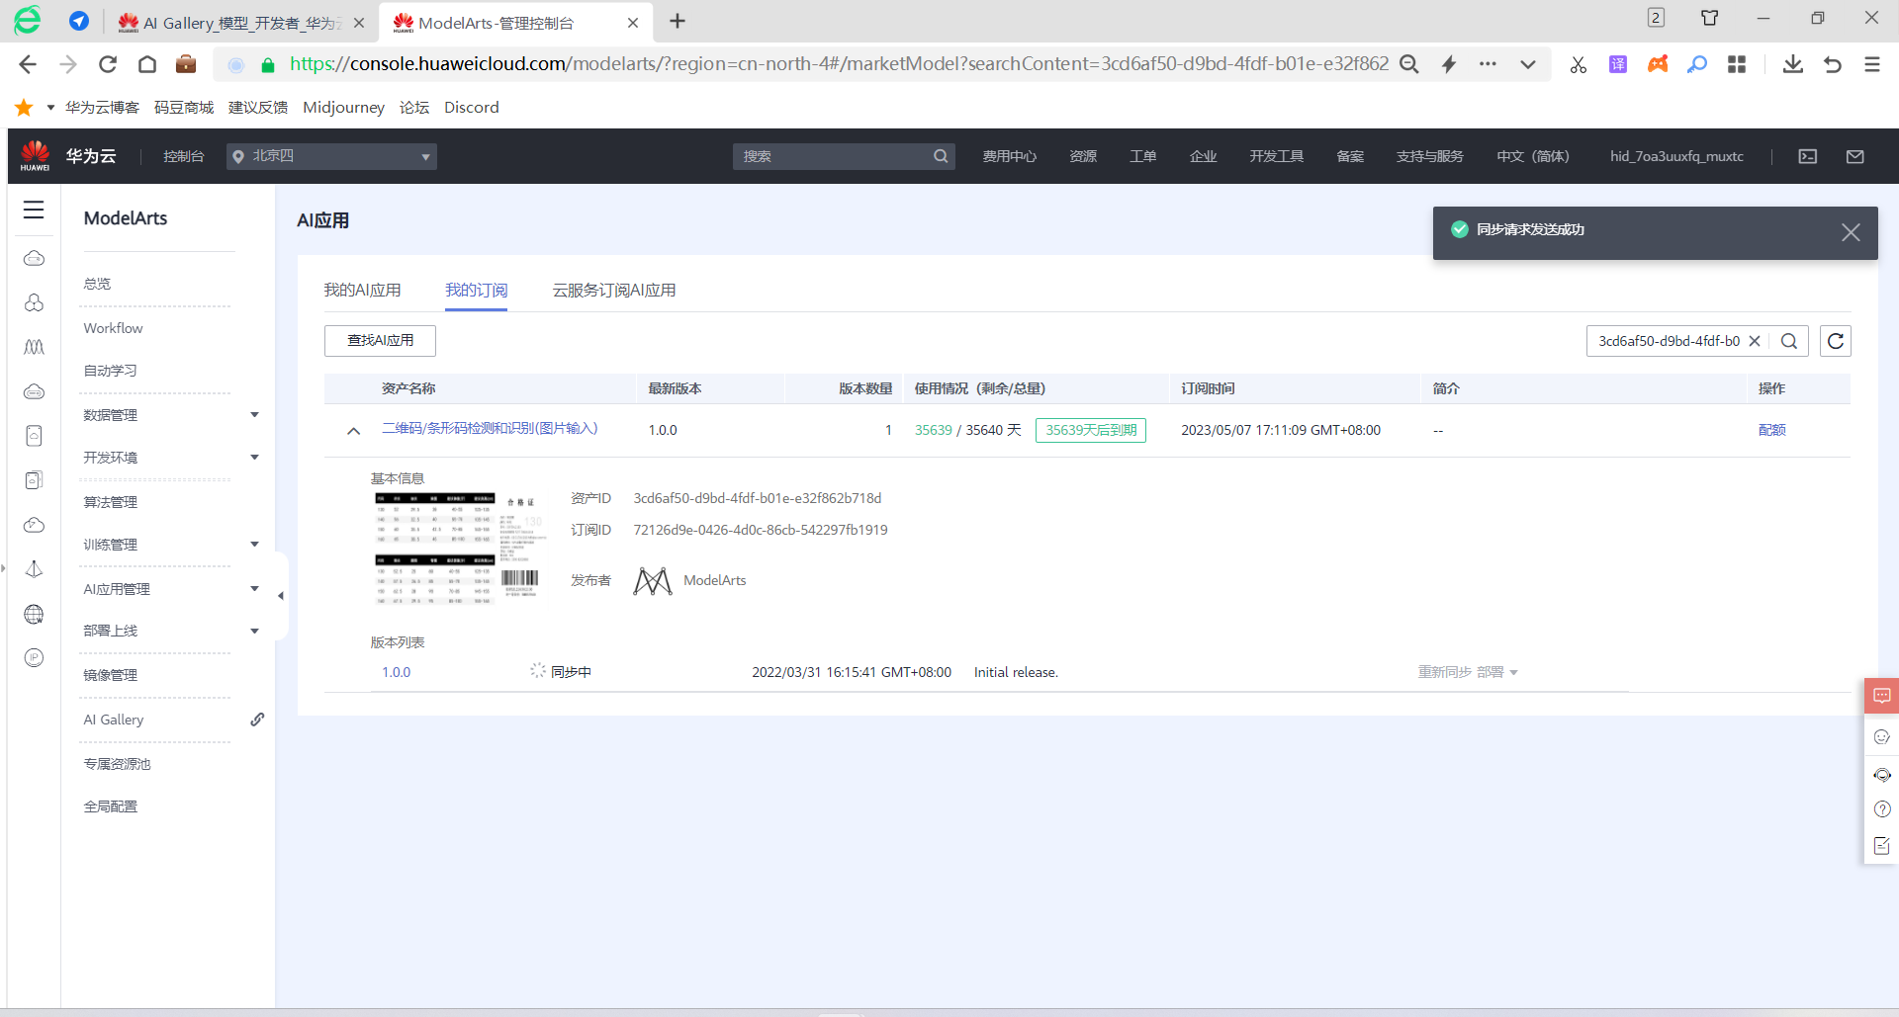Open the Huawei Cloud Shell terminal icon
The width and height of the screenshot is (1899, 1017).
coord(1808,156)
